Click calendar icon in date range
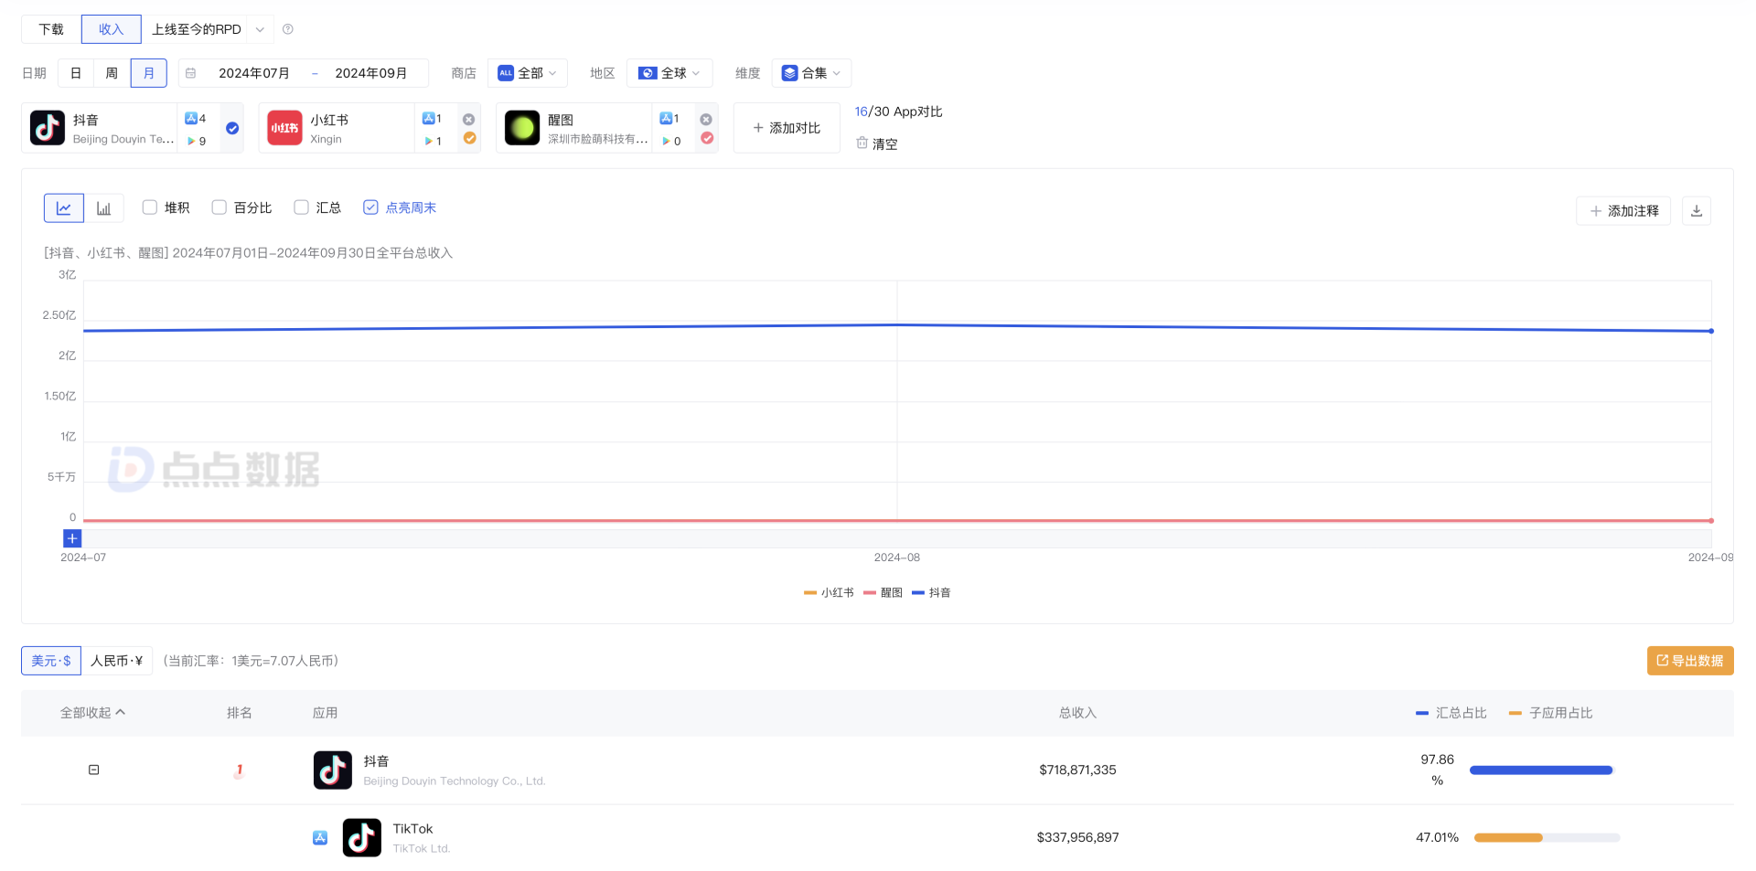1756x871 pixels. click(191, 73)
